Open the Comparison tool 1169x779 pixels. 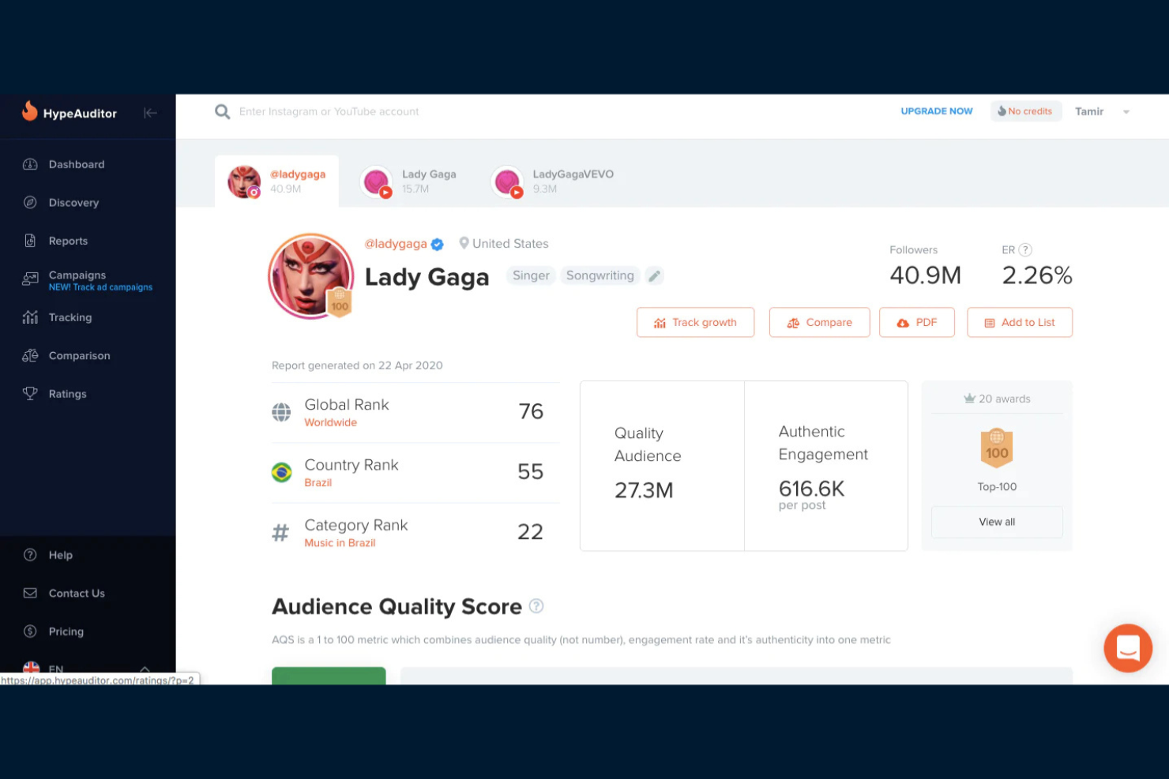pos(79,355)
